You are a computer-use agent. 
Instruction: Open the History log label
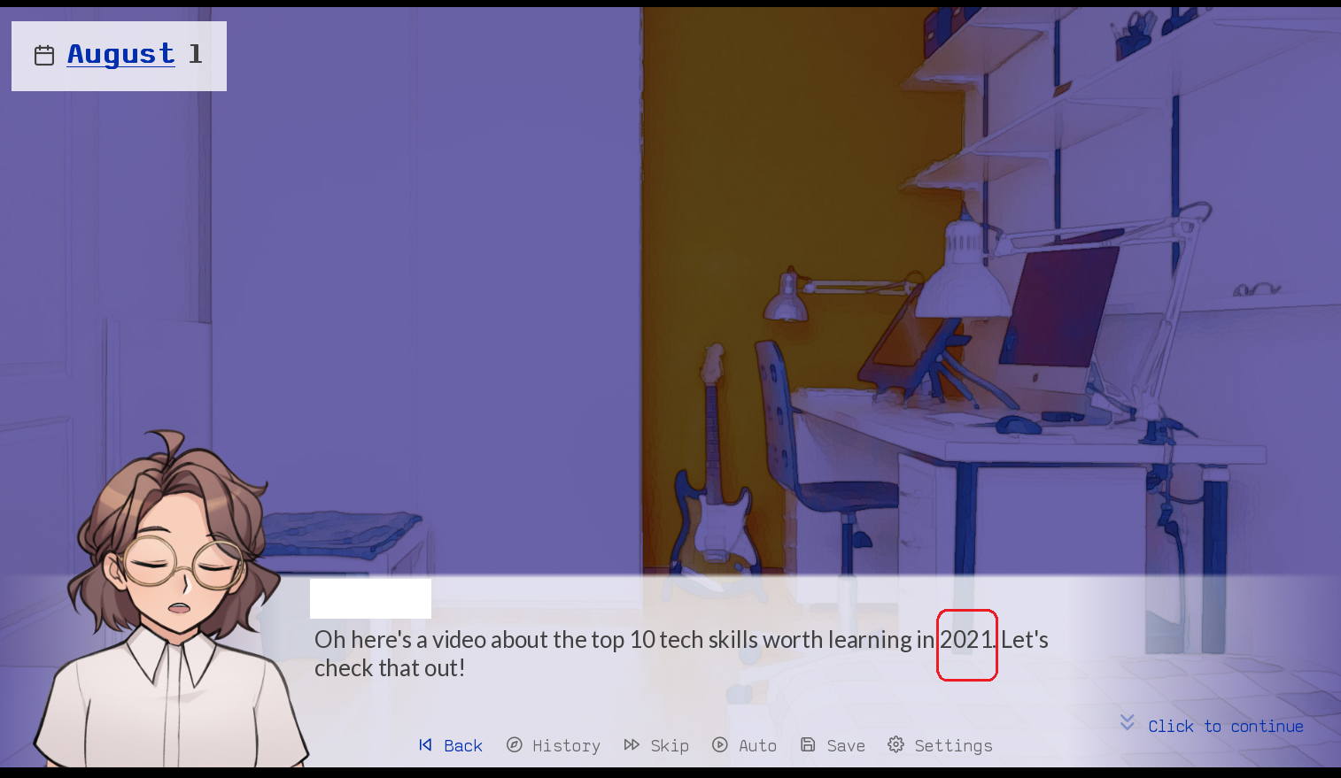[566, 745]
